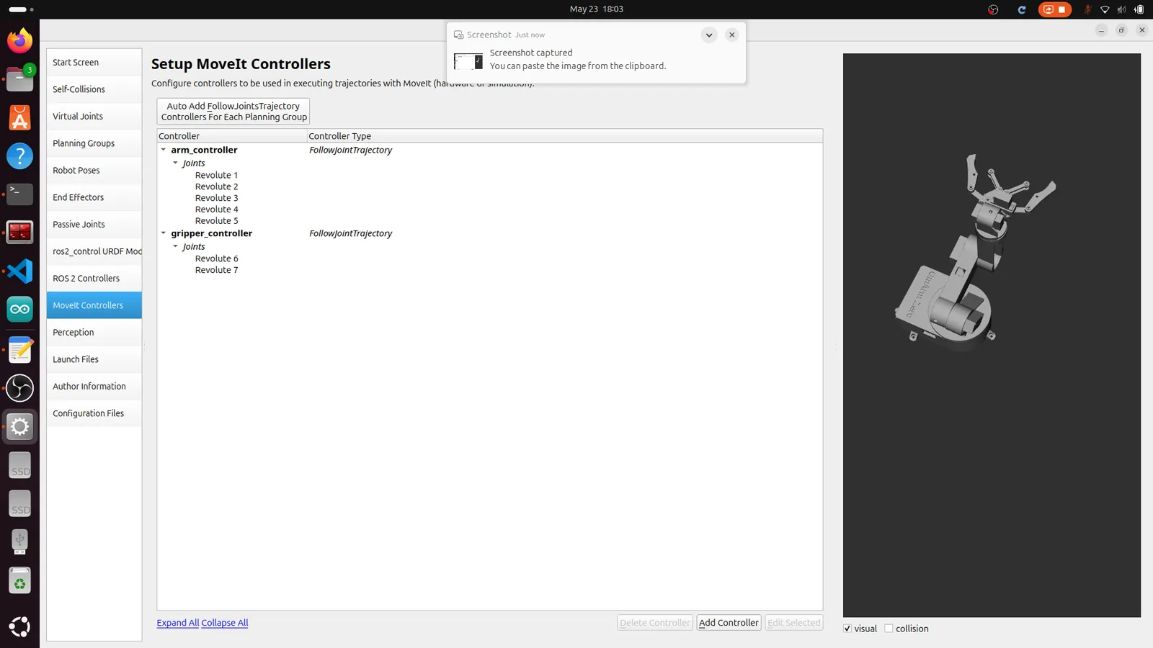Viewport: 1153px width, 648px height.
Task: Switch to the Configuration Files tab
Action: [94, 413]
